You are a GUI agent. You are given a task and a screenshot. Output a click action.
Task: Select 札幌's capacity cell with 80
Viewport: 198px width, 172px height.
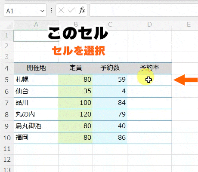[75, 80]
